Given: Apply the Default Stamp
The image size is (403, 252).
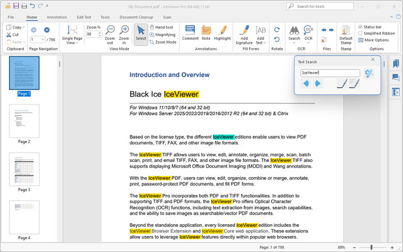Looking at the screenshot, I should (x=346, y=35).
